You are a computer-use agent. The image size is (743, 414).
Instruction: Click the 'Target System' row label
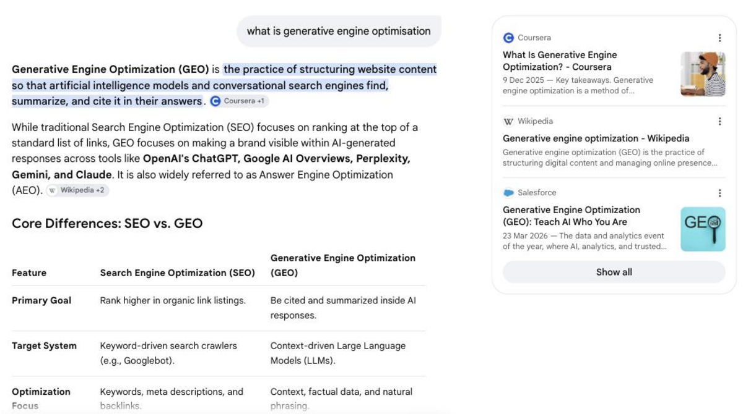pyautogui.click(x=44, y=346)
